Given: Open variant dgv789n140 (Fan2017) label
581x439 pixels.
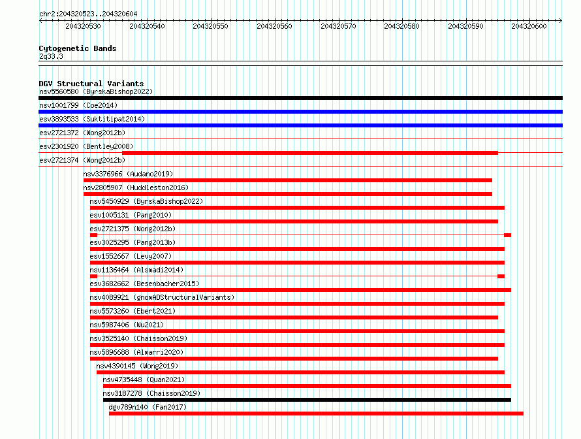Looking at the screenshot, I should click(x=148, y=407).
